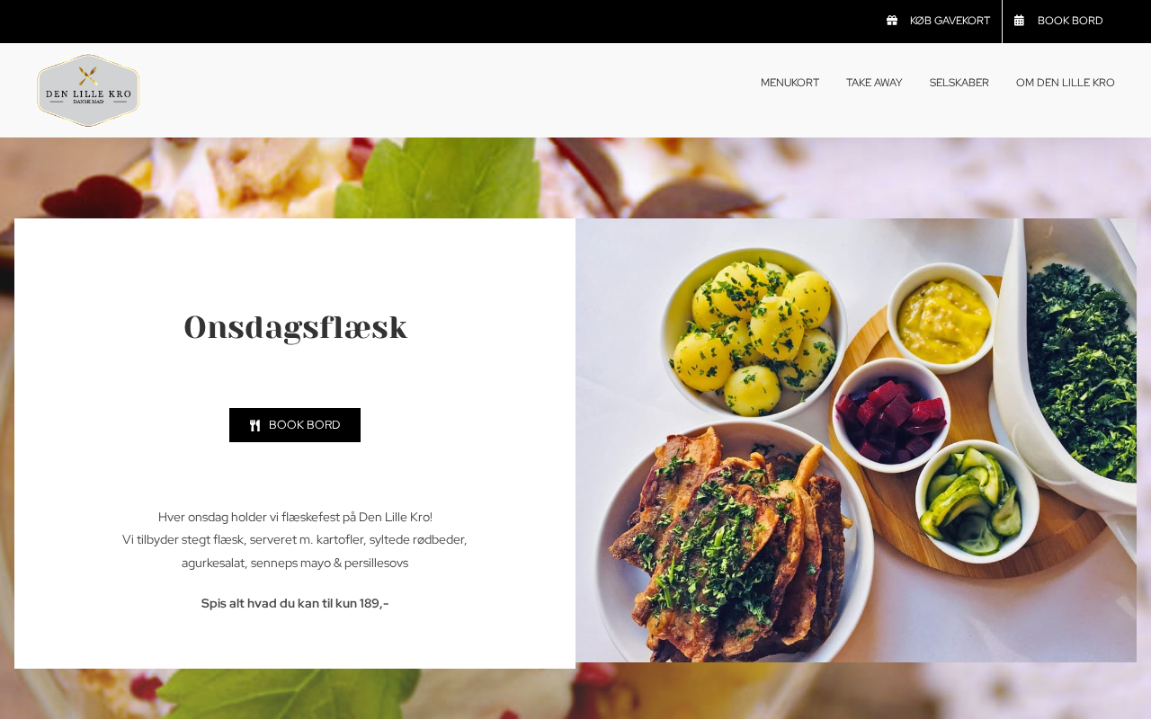Select Selskaber in the navigation
1151x719 pixels.
pos(959,83)
